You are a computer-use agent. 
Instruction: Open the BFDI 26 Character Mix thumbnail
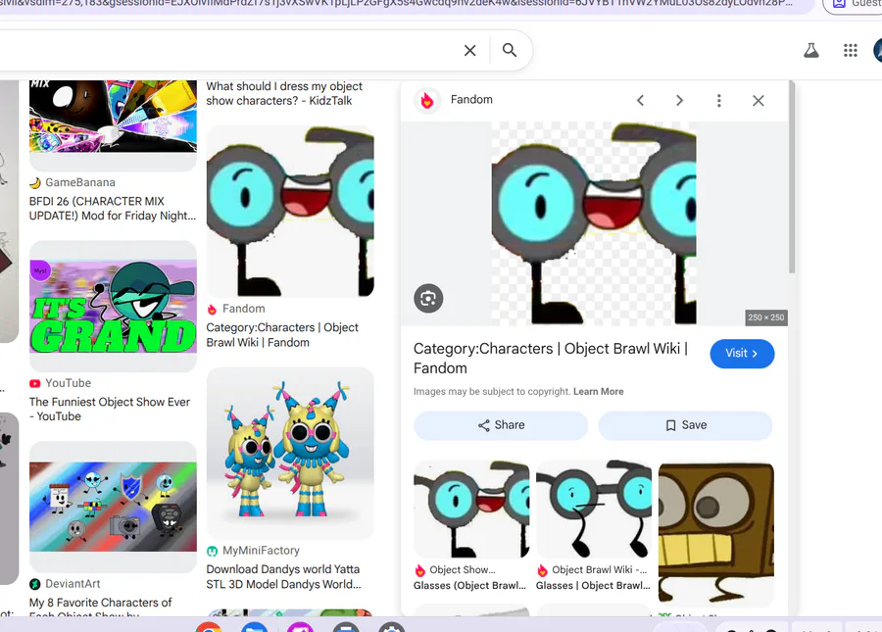tap(113, 117)
